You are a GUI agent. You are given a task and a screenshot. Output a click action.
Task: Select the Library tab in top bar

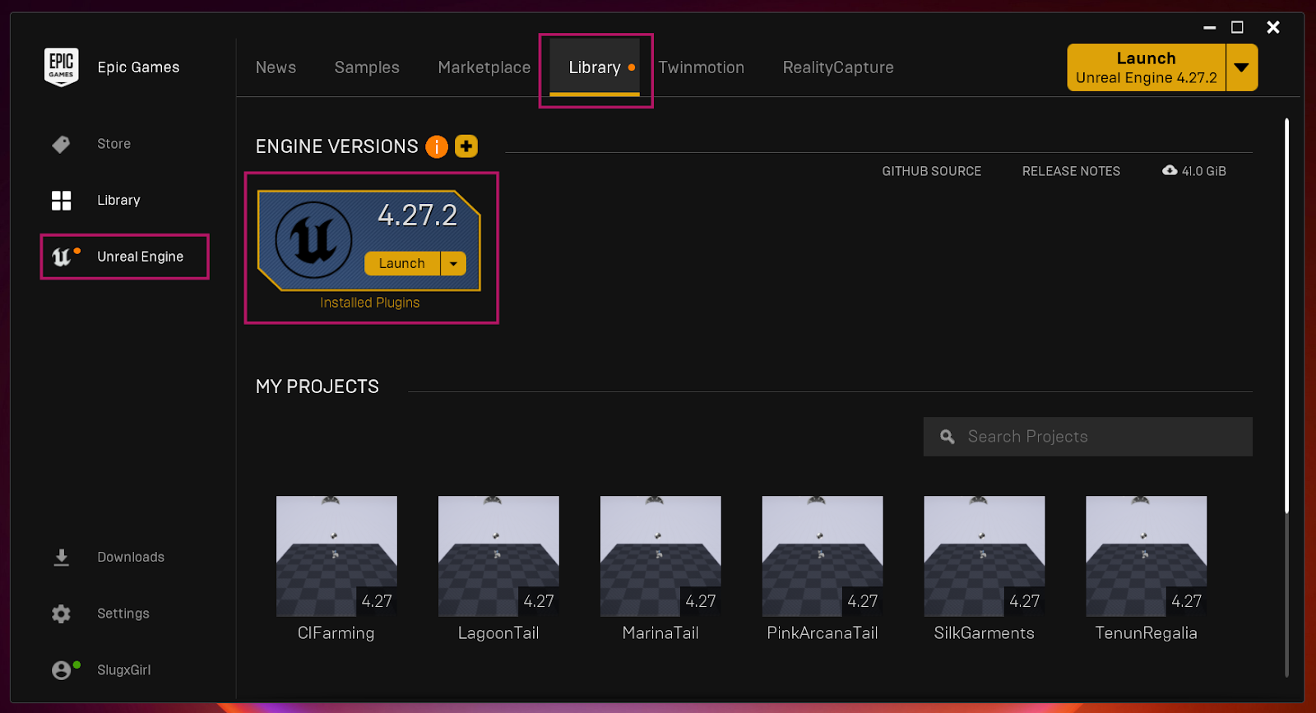tap(595, 67)
